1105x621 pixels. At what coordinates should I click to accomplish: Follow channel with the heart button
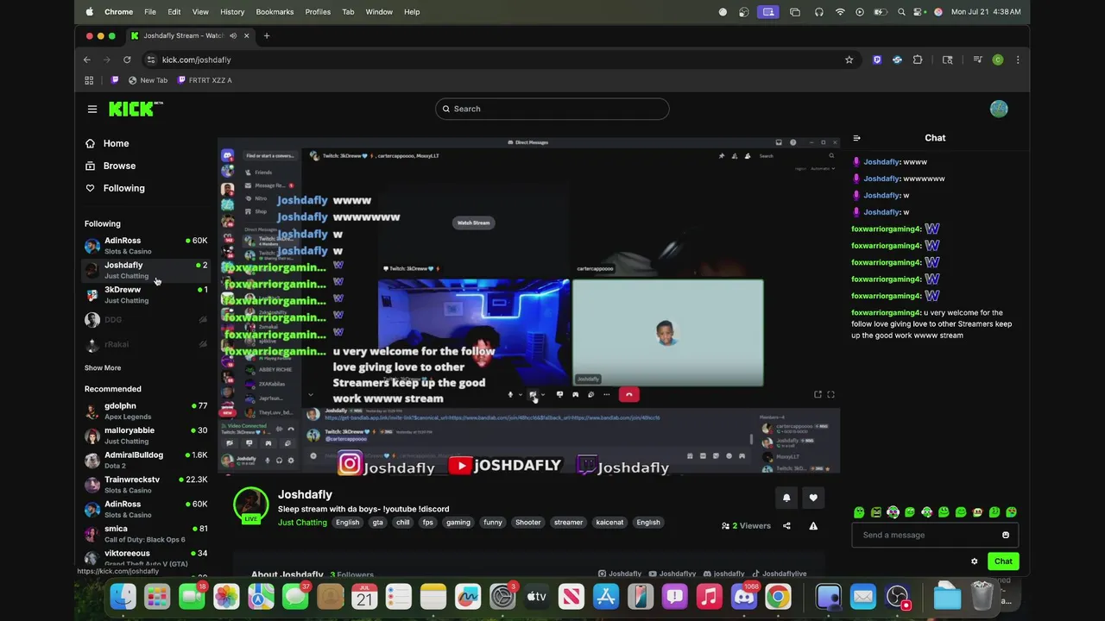pyautogui.click(x=813, y=498)
